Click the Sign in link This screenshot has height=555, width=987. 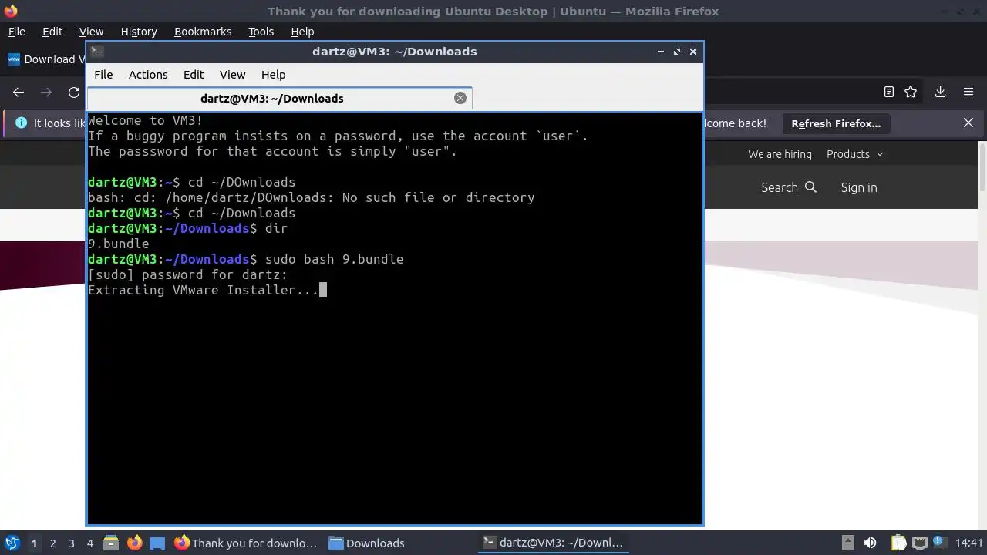coord(859,187)
